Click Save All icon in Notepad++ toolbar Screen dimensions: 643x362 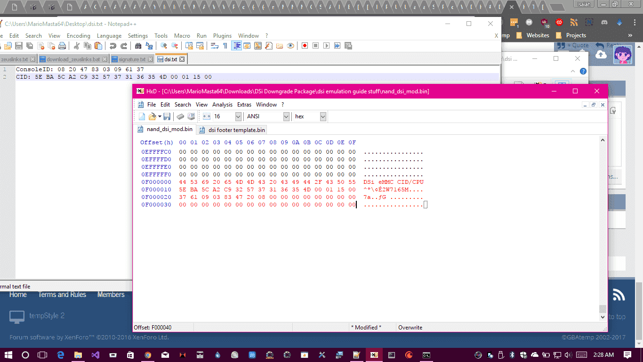coord(30,46)
